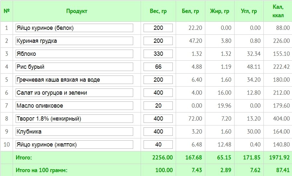Click the 'Вес, гр' column header
The width and height of the screenshot is (292, 176).
click(x=158, y=11)
